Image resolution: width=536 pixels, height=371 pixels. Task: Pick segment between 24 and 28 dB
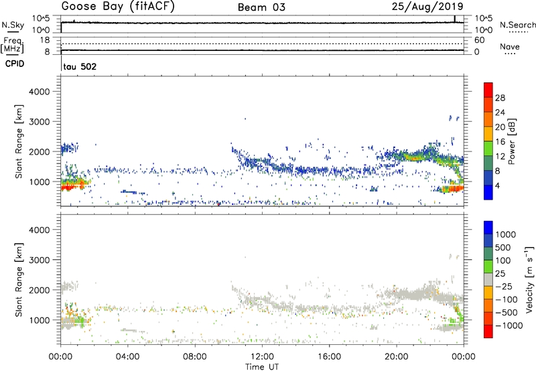pyautogui.click(x=488, y=104)
